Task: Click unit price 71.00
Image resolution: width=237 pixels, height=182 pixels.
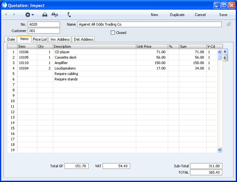Action: point(161,52)
